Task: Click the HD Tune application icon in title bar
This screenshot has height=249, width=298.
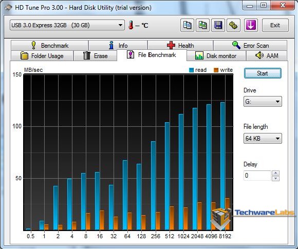Action: (8, 8)
